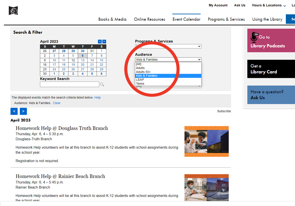The image size is (295, 206).
Task: Click the left arrow to view earlier events
Action: pos(14,111)
